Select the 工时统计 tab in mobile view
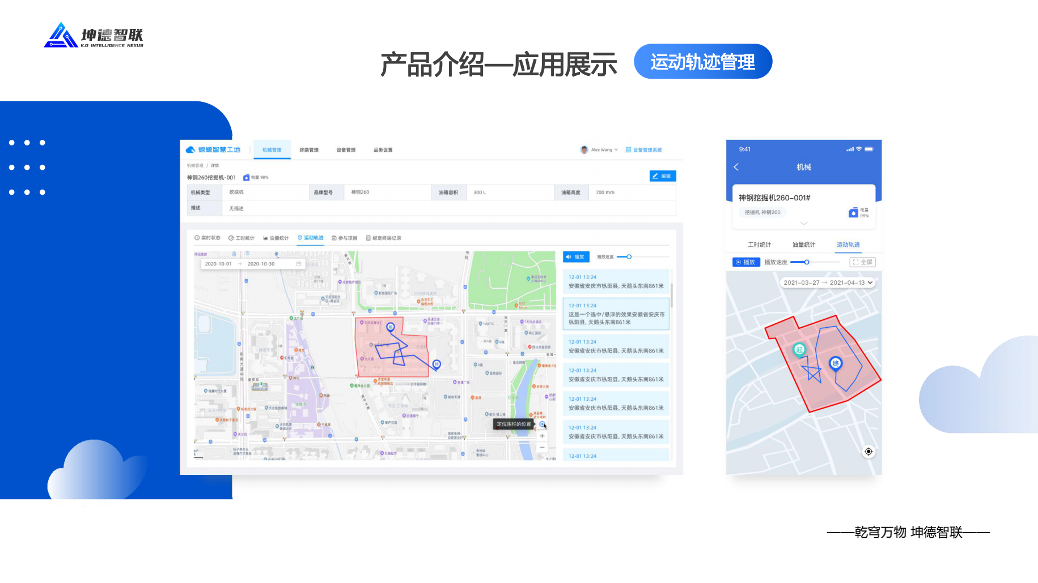This screenshot has width=1038, height=583. click(x=759, y=245)
